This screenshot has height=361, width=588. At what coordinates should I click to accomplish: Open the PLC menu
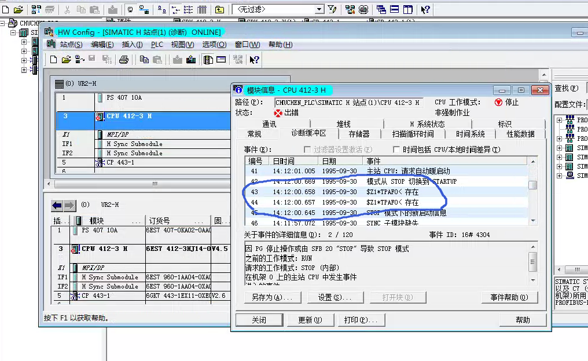[x=157, y=45]
